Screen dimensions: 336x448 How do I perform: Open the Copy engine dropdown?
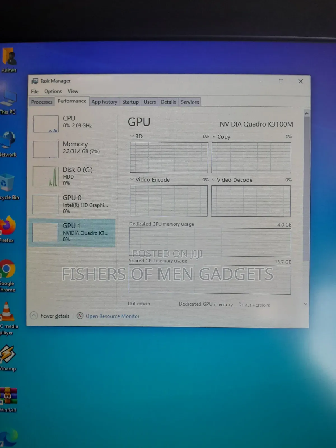click(214, 136)
